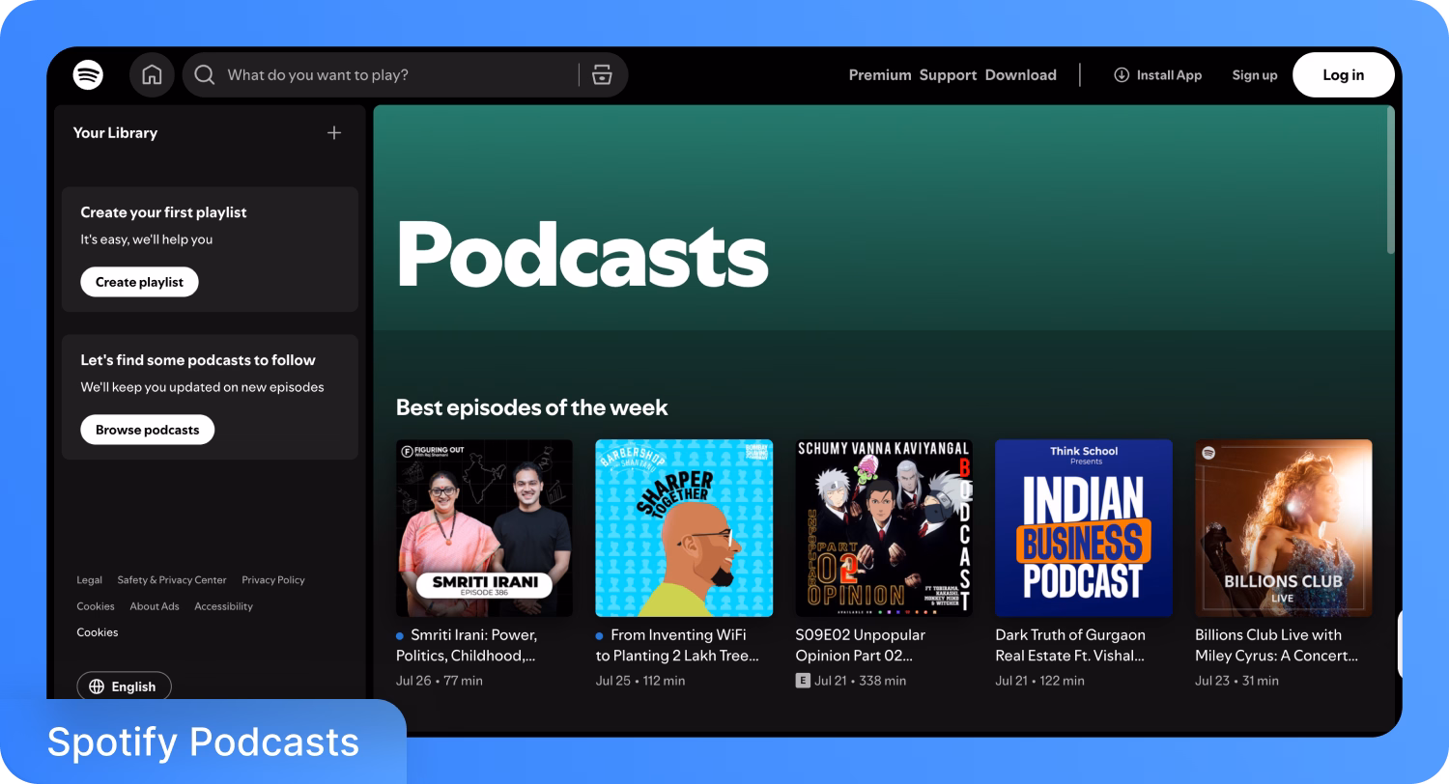Open the English language selector
1449x784 pixels.
pyautogui.click(x=124, y=686)
